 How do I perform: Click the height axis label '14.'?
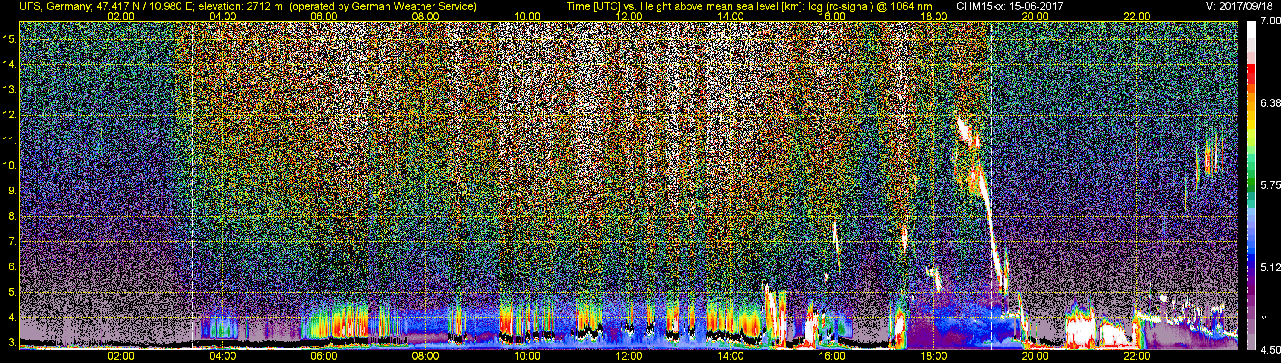9,64
